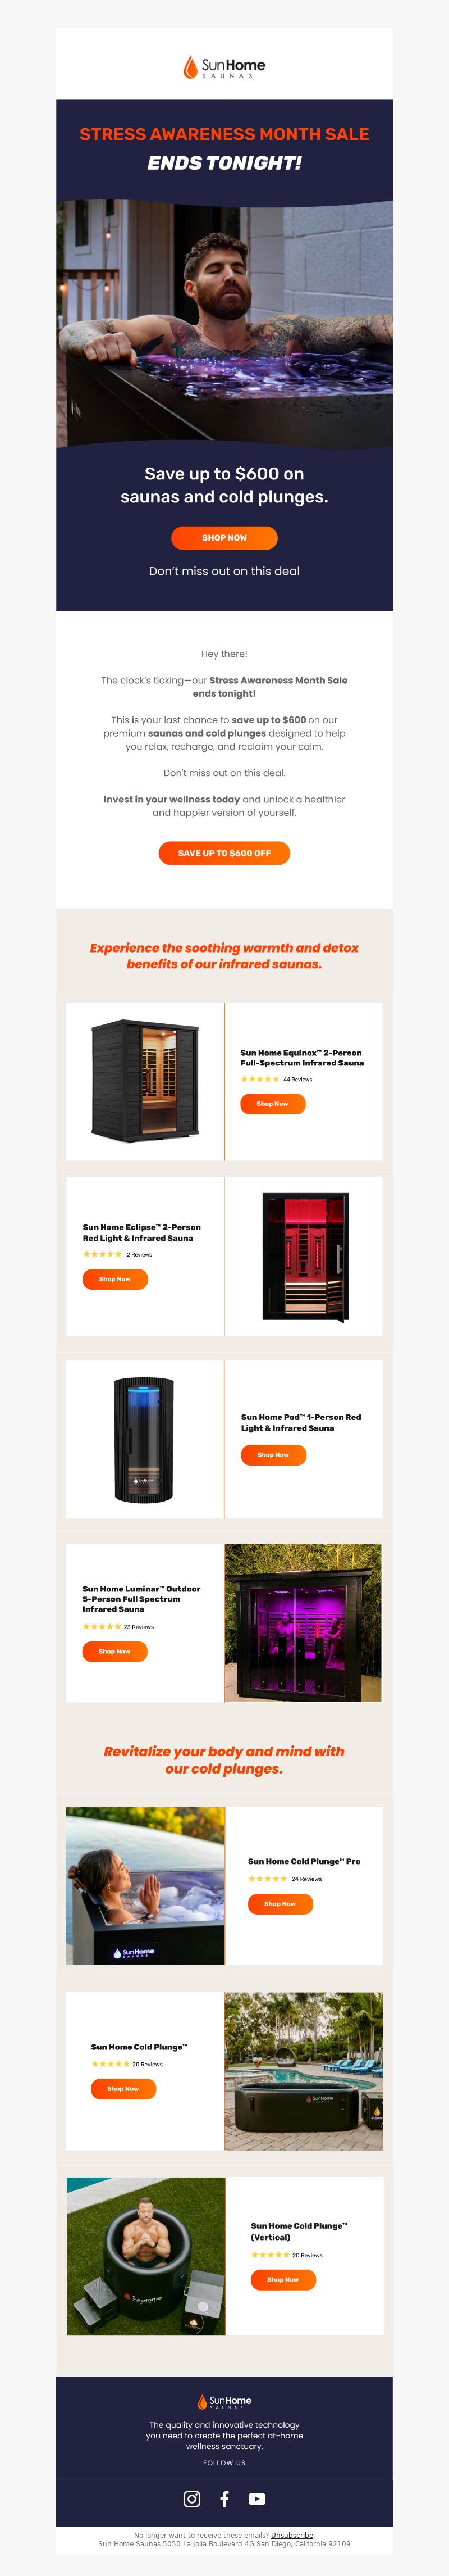Click the Sun Home Saunas header logo
This screenshot has width=449, height=2576.
(224, 67)
